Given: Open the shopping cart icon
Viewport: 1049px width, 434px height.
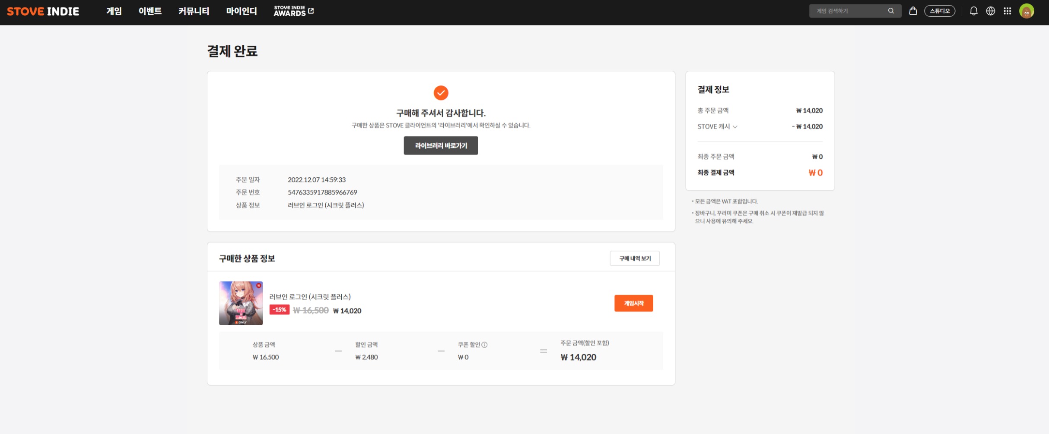Looking at the screenshot, I should [x=913, y=11].
